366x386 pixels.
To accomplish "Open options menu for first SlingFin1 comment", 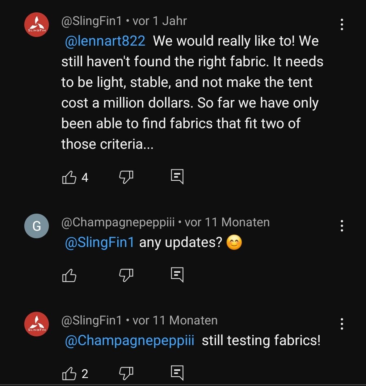I will (x=342, y=25).
